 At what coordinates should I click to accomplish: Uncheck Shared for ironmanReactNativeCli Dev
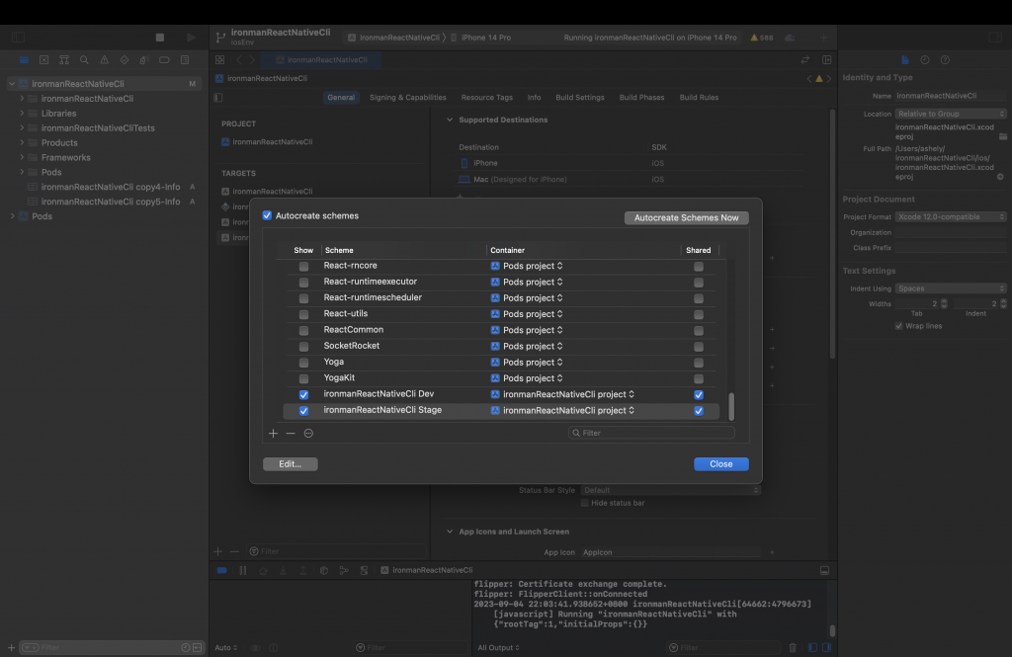click(x=699, y=395)
